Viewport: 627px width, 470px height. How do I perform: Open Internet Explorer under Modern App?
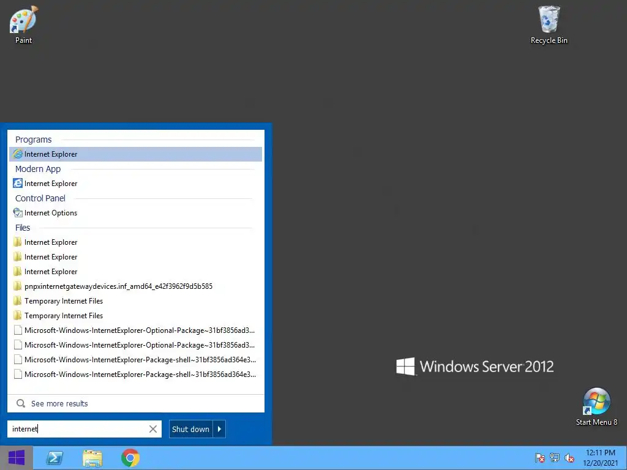135,184
